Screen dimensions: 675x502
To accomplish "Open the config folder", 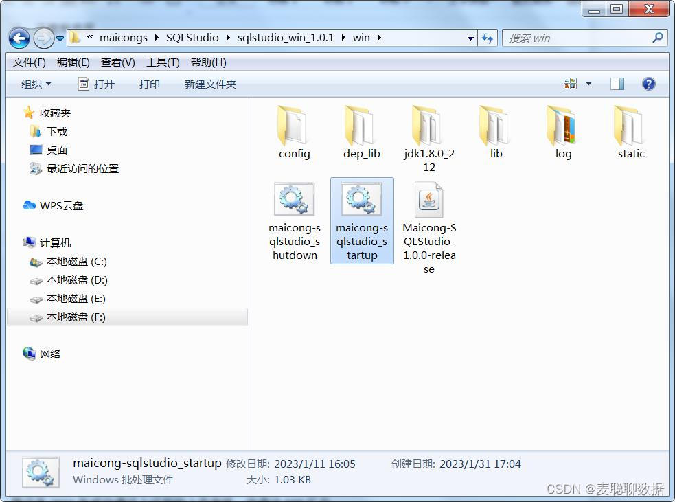I will click(295, 132).
